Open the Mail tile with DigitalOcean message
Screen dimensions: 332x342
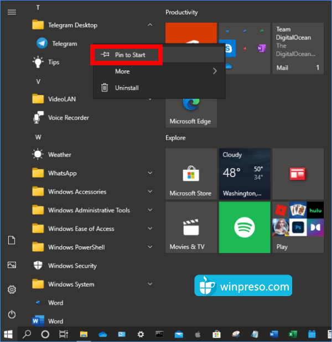pos(298,48)
